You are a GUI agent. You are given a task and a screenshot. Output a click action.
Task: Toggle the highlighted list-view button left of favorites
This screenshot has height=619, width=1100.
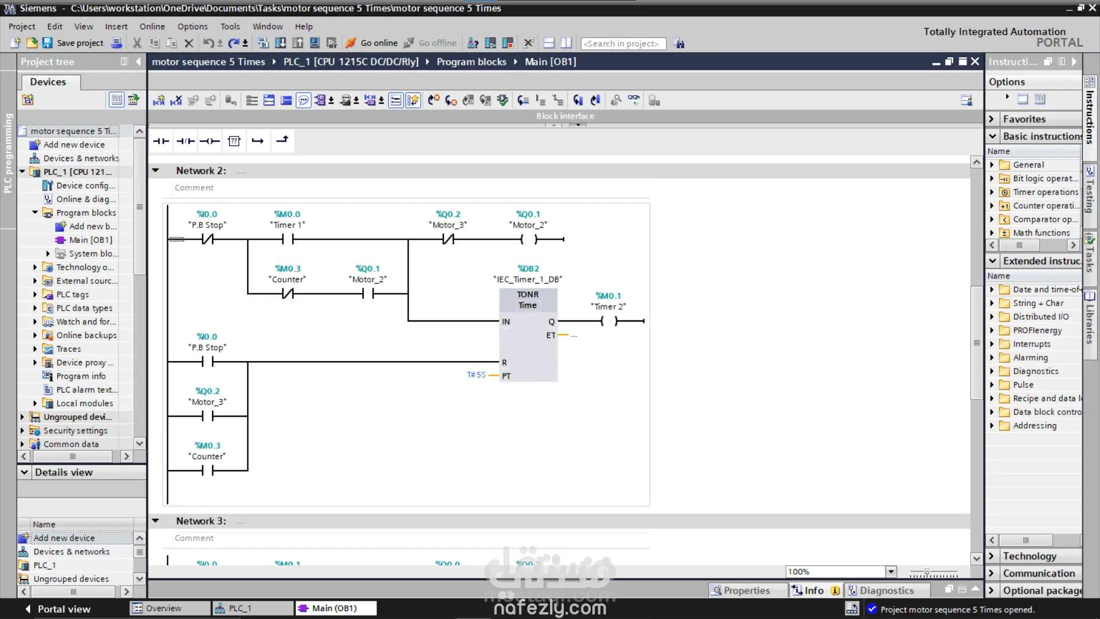(x=395, y=100)
